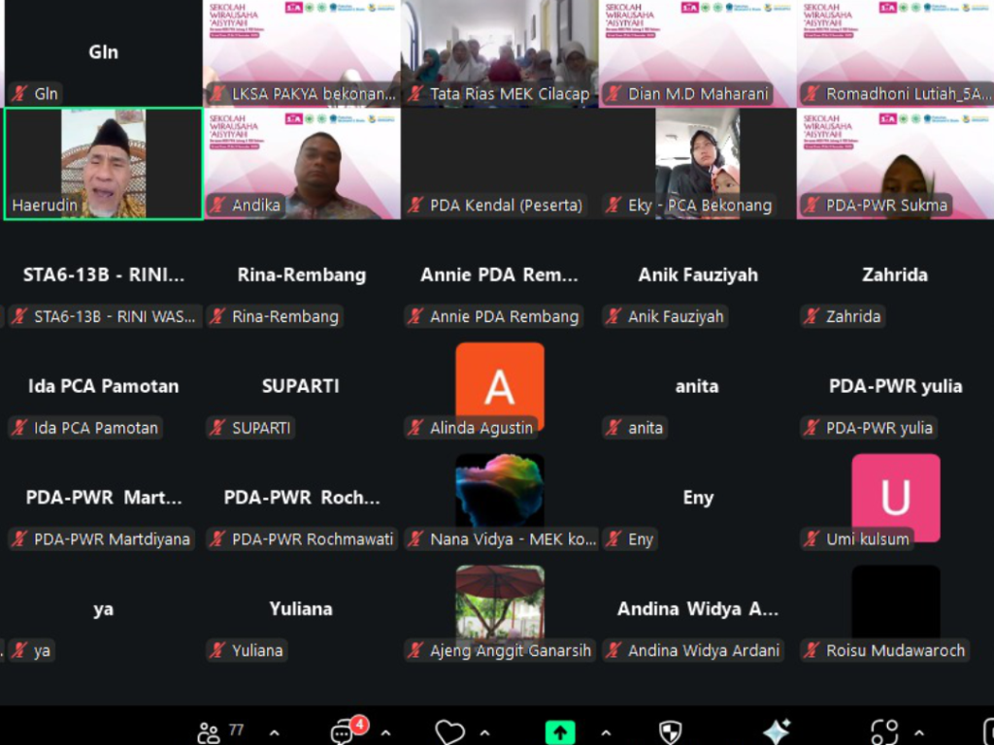994x745 pixels.
Task: Click the Anik Fauziyah name label
Action: point(676,316)
